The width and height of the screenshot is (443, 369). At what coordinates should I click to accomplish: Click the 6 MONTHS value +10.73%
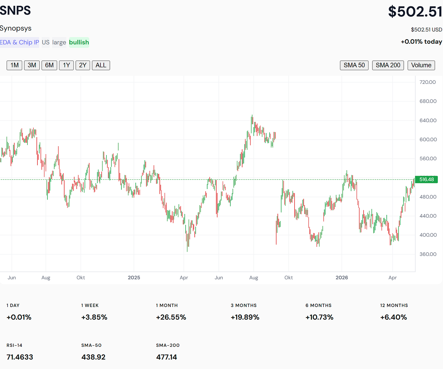click(319, 317)
